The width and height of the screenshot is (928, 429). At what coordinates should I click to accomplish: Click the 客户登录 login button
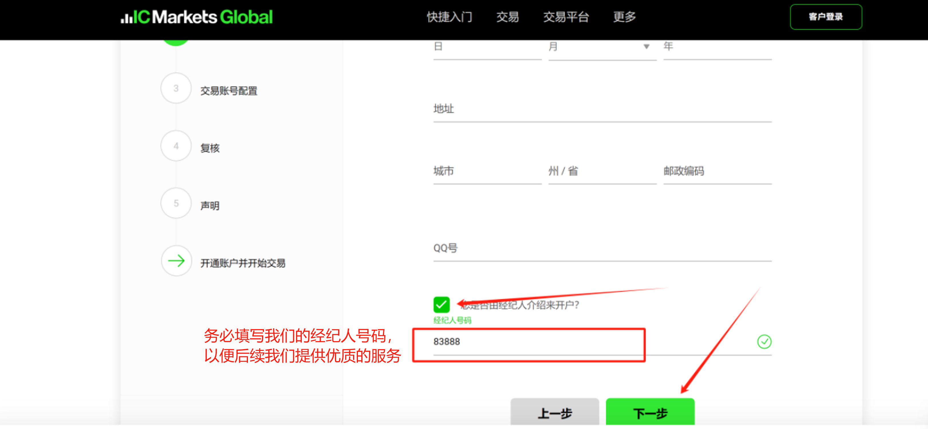pos(826,17)
